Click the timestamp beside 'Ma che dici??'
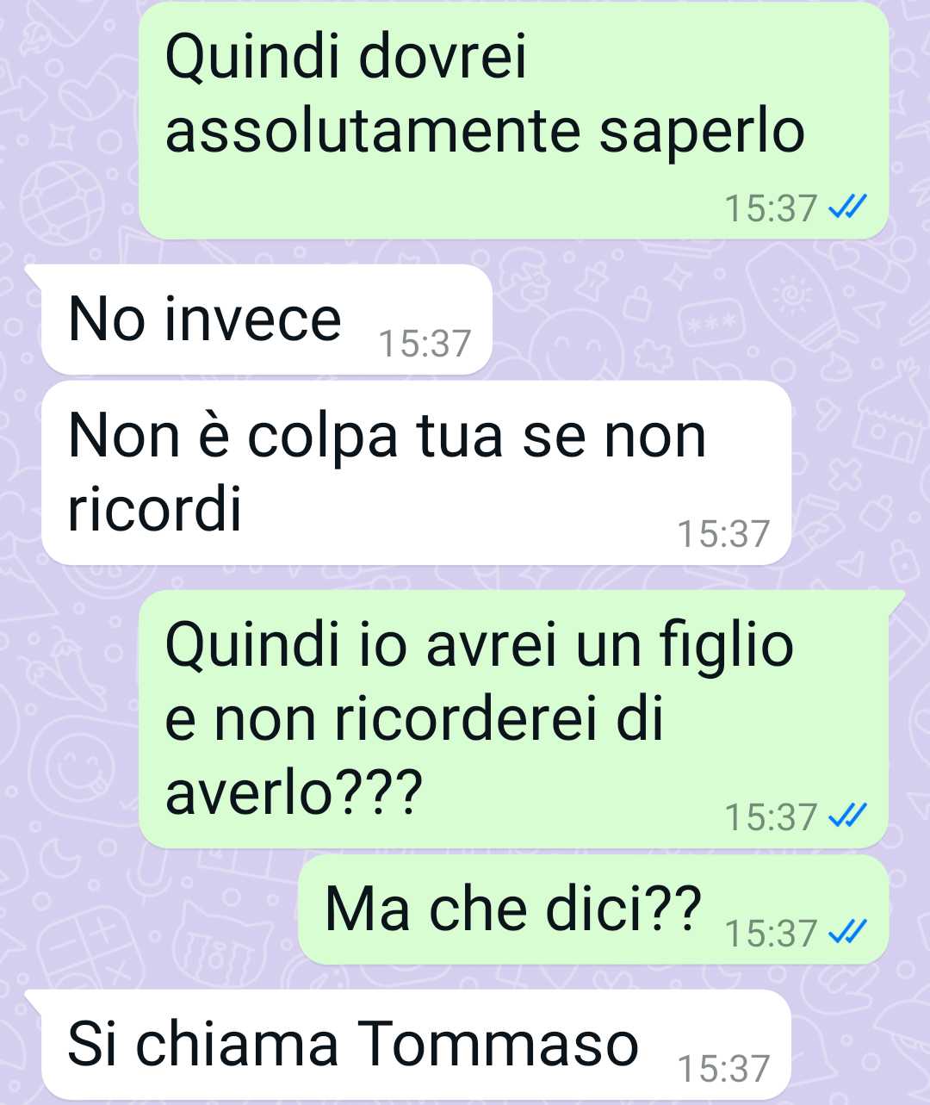 point(771,934)
